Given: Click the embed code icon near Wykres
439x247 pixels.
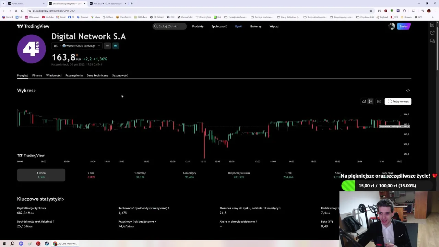Looking at the screenshot, I should pos(408,90).
